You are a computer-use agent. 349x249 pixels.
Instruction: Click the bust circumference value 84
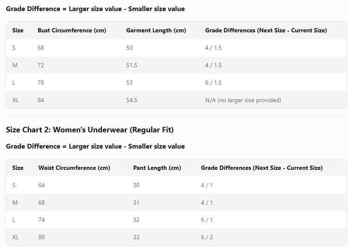41,100
